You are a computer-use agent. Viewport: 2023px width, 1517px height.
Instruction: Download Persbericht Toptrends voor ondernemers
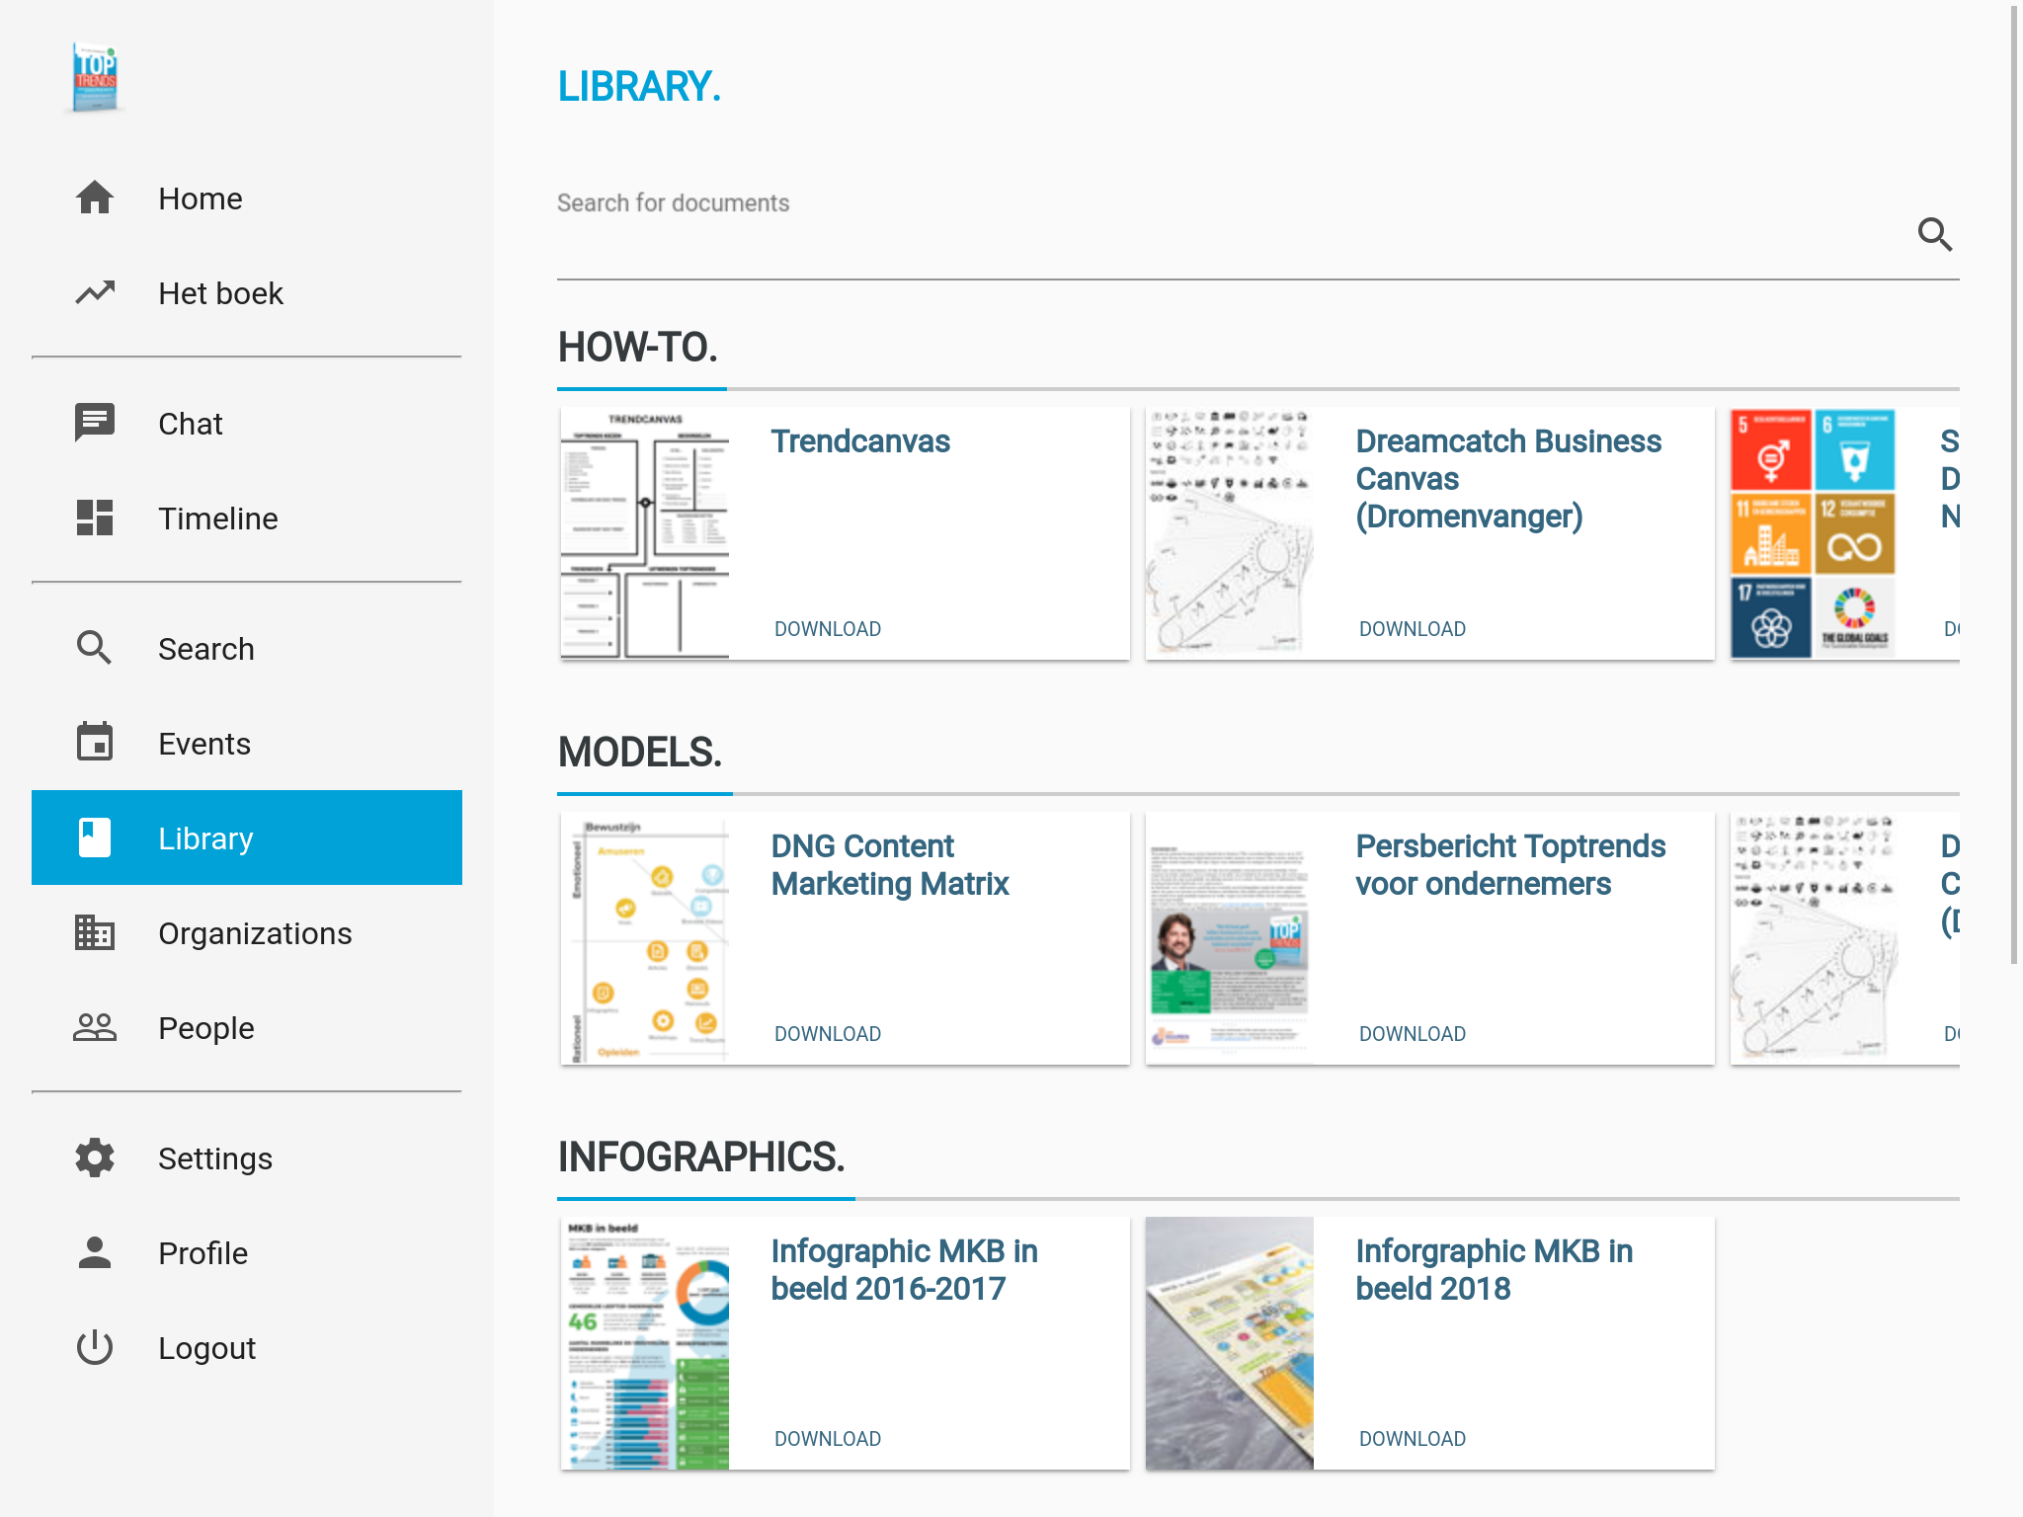1412,1034
